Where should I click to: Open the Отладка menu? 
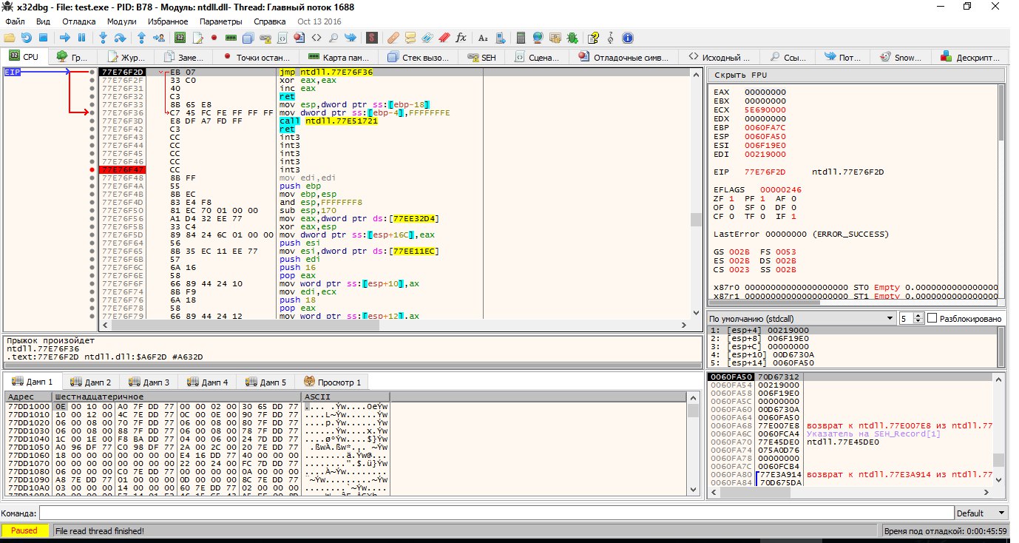click(78, 21)
